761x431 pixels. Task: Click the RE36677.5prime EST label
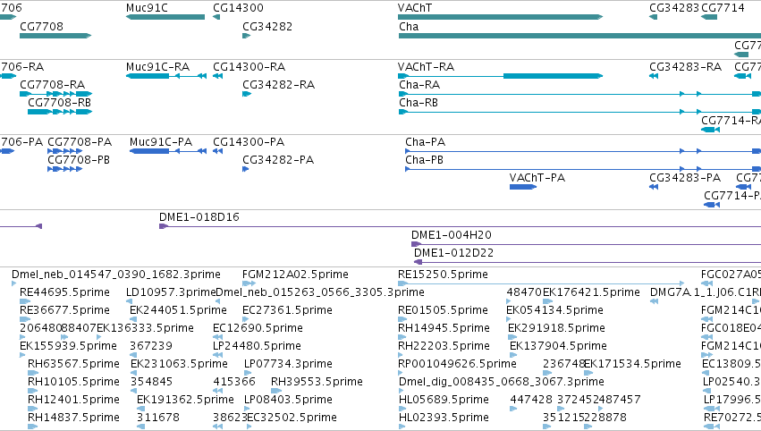(x=64, y=309)
